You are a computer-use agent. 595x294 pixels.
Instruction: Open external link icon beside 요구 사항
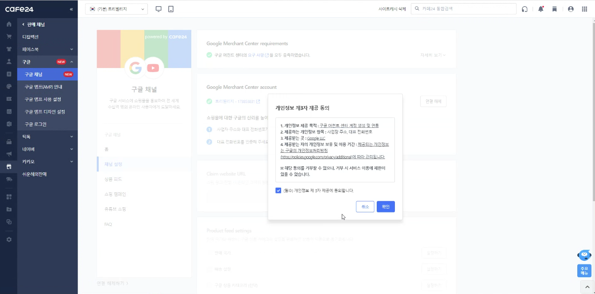coord(267,55)
